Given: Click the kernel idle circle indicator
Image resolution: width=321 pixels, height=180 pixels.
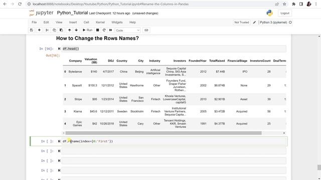Looking at the screenshot, I should [x=290, y=22].
